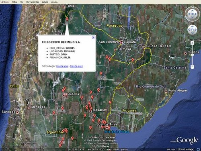Click the Desde aquí directions link
Viewport: 201px width, 151px height.
tap(76, 66)
